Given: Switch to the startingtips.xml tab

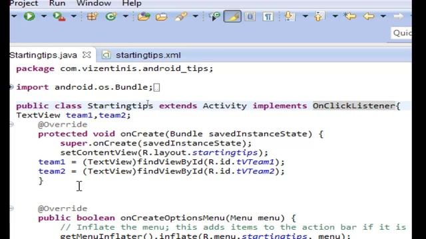Looking at the screenshot, I should coord(148,55).
